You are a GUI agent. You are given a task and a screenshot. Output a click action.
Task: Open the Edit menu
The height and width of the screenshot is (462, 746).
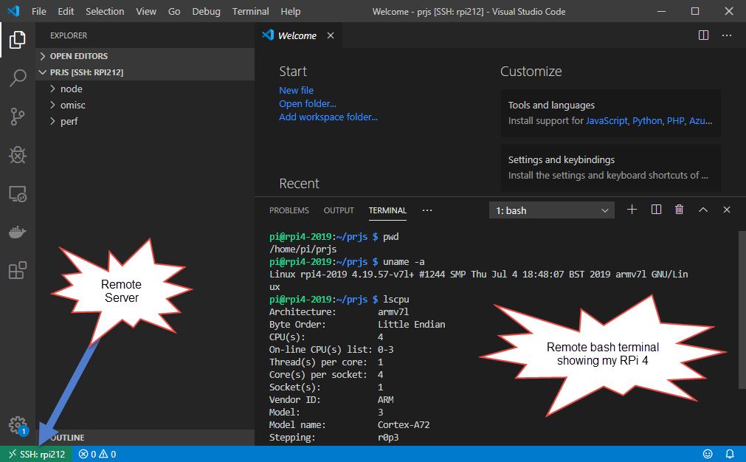point(66,11)
